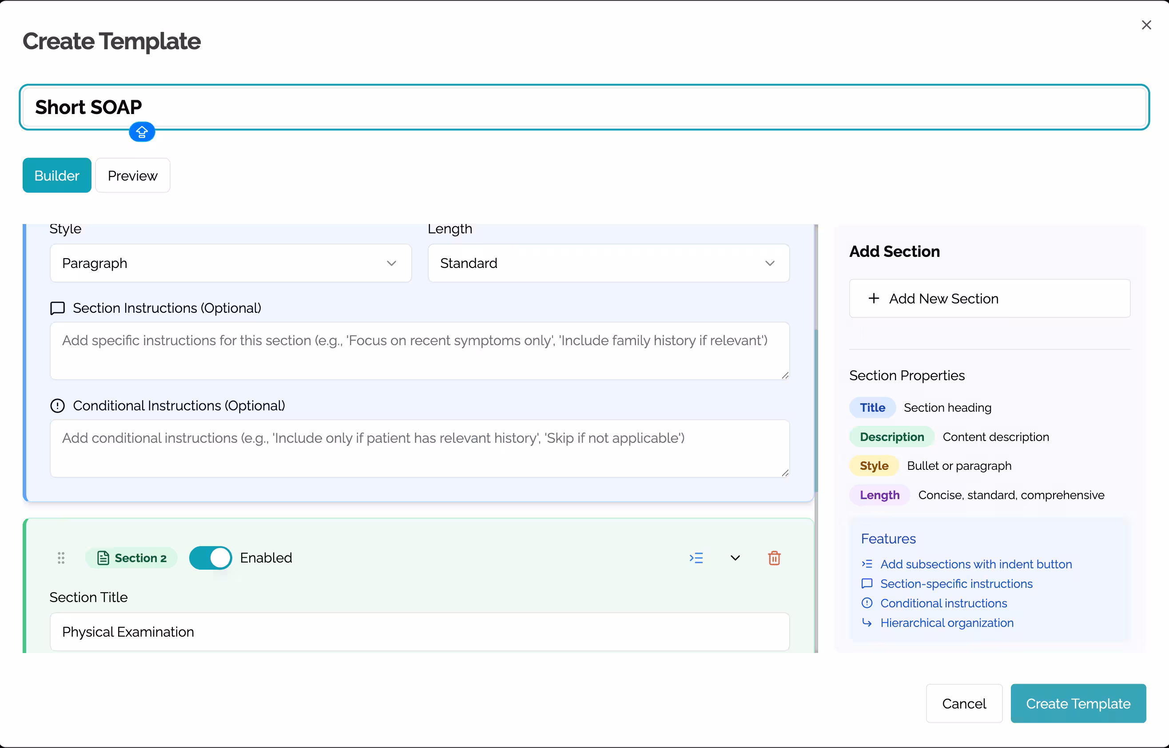Grab the drag handle for Section 2
This screenshot has width=1169, height=748.
tap(61, 558)
